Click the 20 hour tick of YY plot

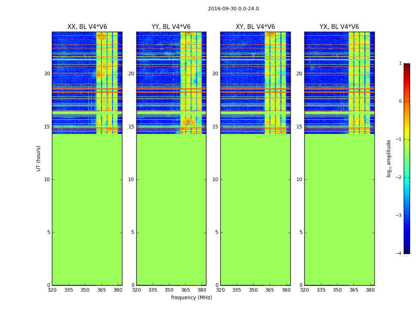click(x=131, y=74)
